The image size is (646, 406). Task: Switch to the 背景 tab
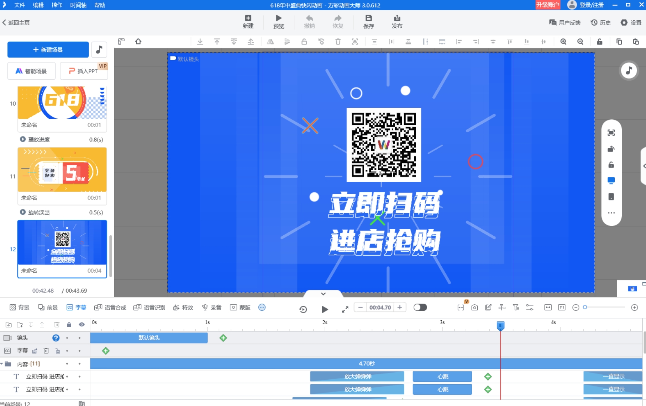[x=19, y=307]
